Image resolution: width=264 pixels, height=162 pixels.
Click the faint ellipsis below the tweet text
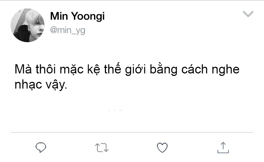[115, 111]
